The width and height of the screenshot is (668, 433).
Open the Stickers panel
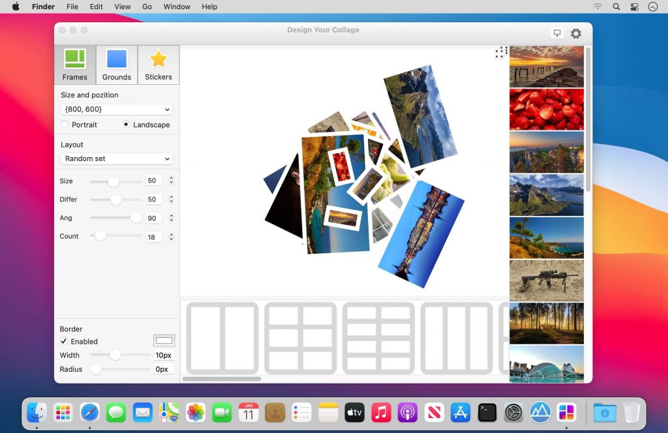158,64
